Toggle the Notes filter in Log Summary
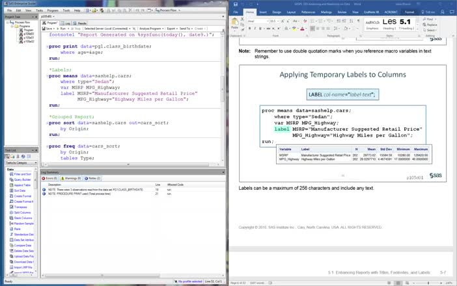The height and width of the screenshot is (286, 457). [93, 177]
